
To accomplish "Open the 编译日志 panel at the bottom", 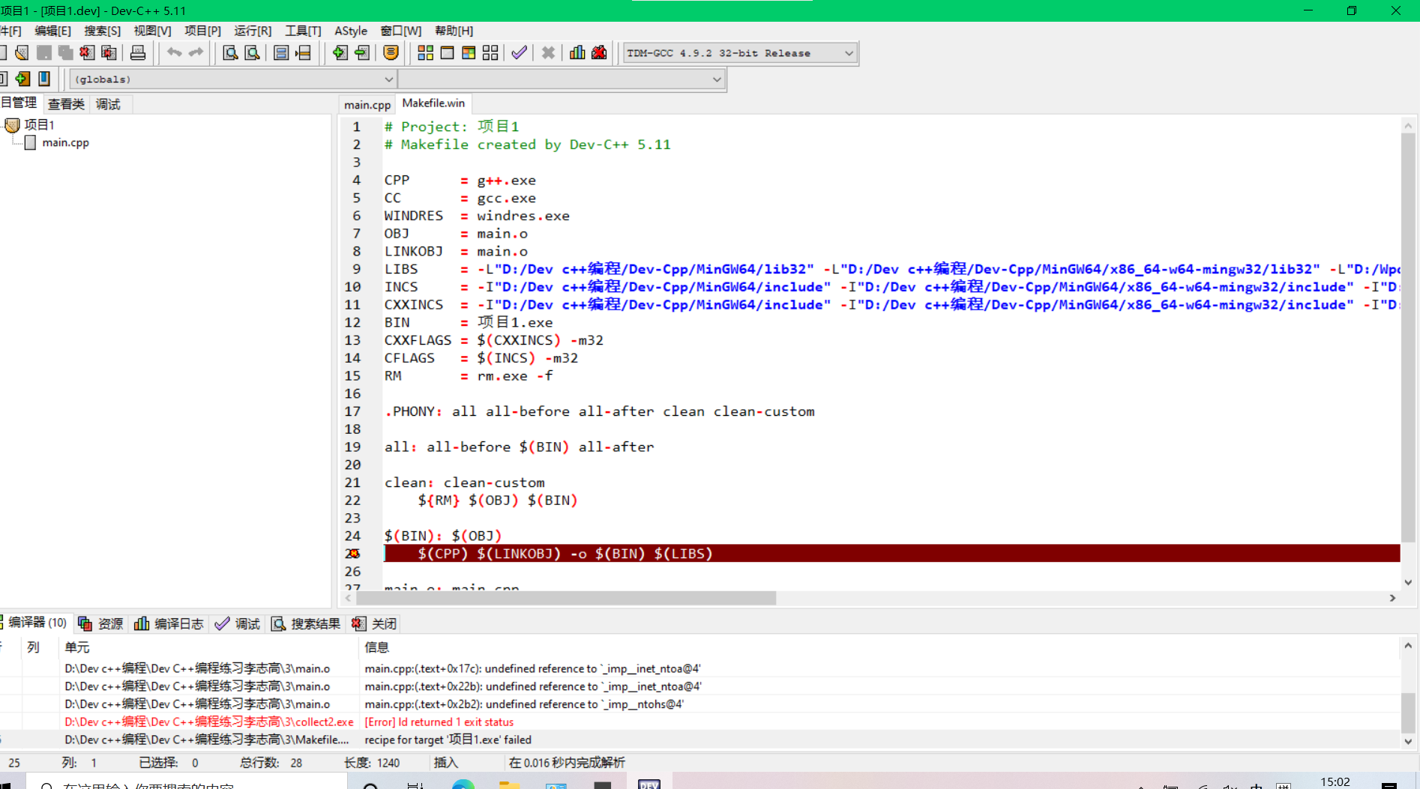I will (x=169, y=623).
